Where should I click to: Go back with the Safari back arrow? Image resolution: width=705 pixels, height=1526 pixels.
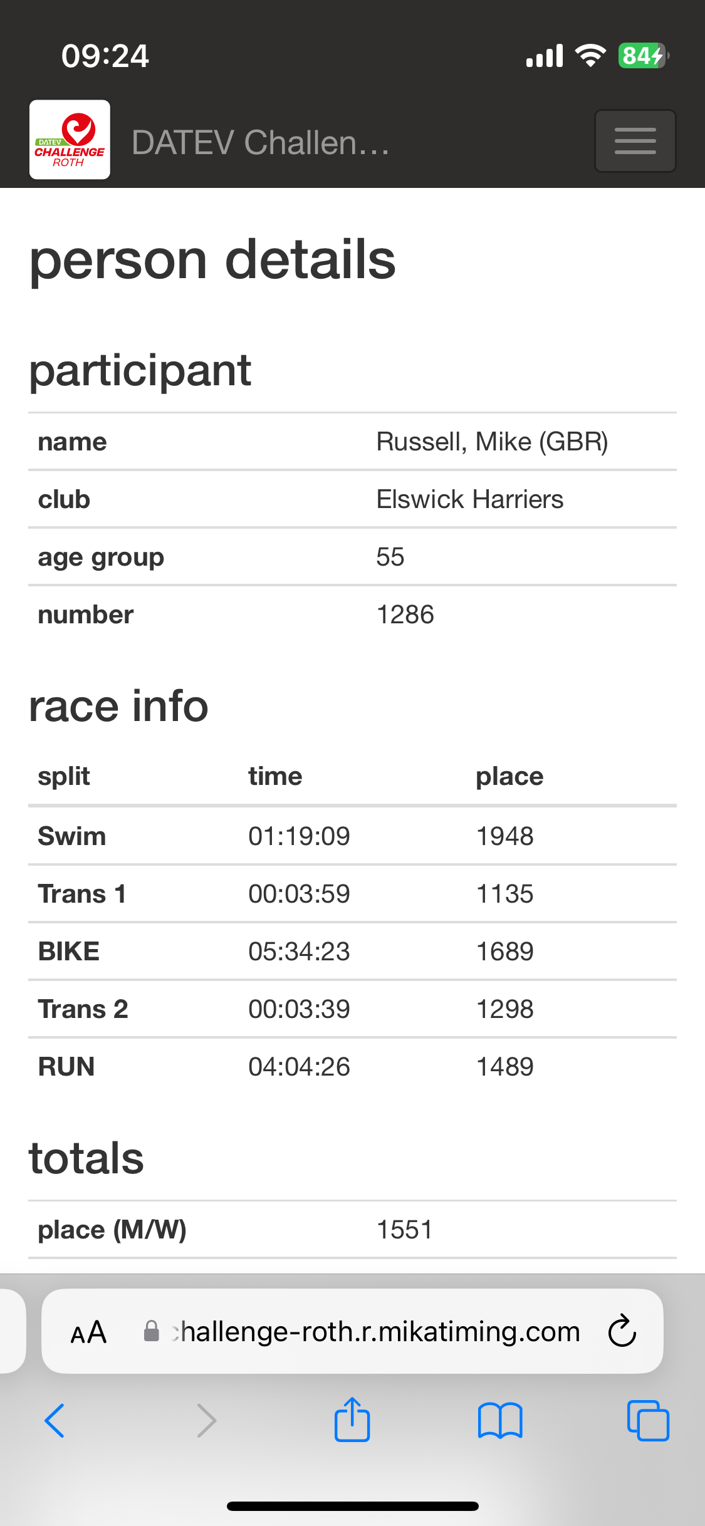tap(55, 1420)
